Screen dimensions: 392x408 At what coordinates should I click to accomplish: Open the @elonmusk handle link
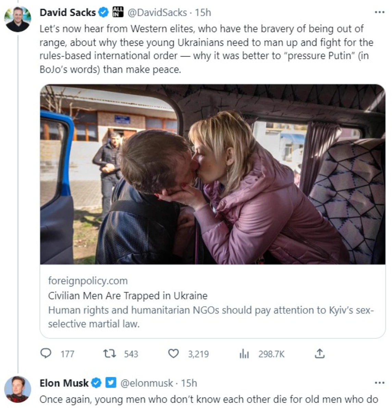[x=146, y=383]
